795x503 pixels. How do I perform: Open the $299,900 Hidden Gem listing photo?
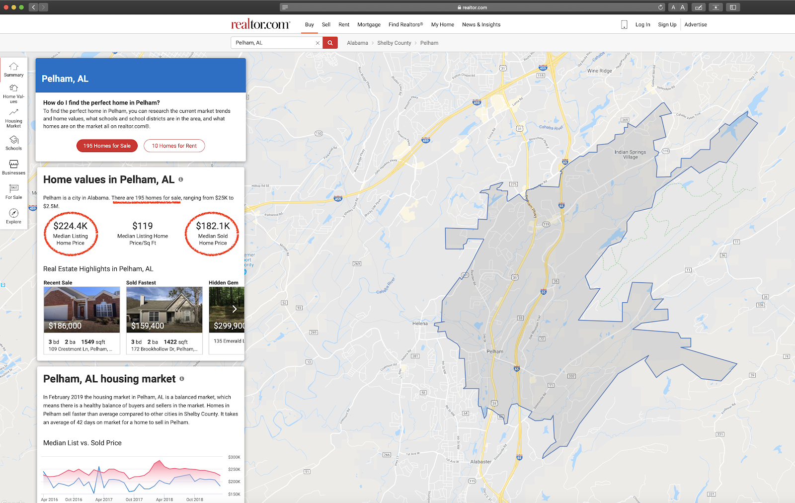227,310
